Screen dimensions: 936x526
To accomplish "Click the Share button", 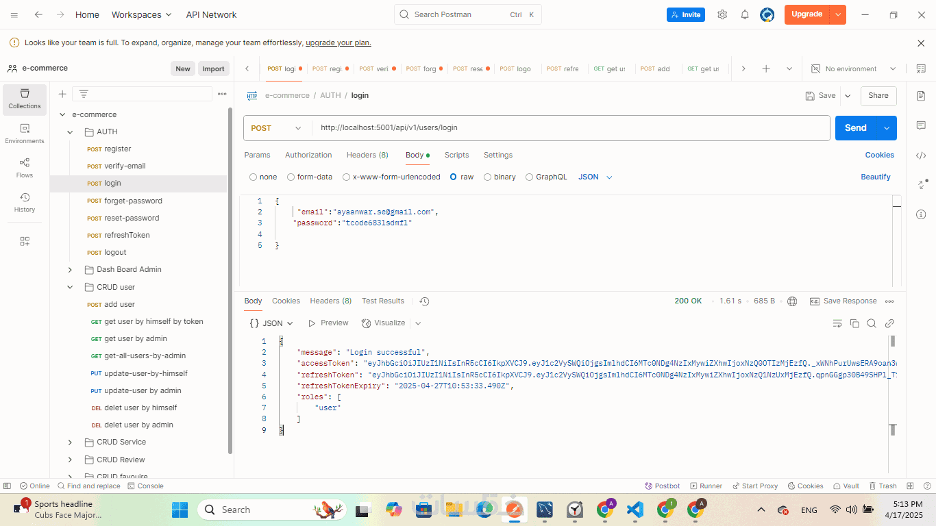I will (878, 96).
